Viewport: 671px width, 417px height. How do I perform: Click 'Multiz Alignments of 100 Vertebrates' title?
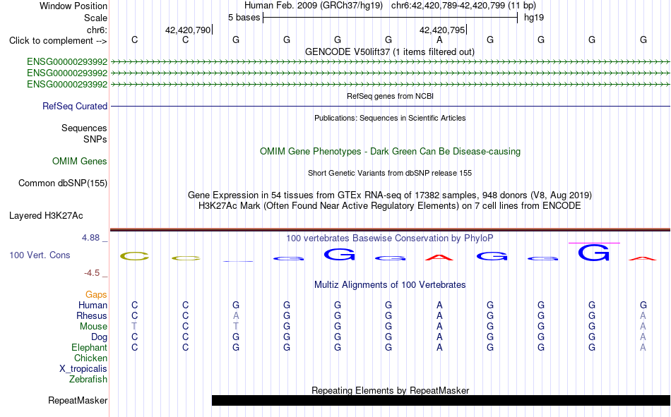pos(390,285)
